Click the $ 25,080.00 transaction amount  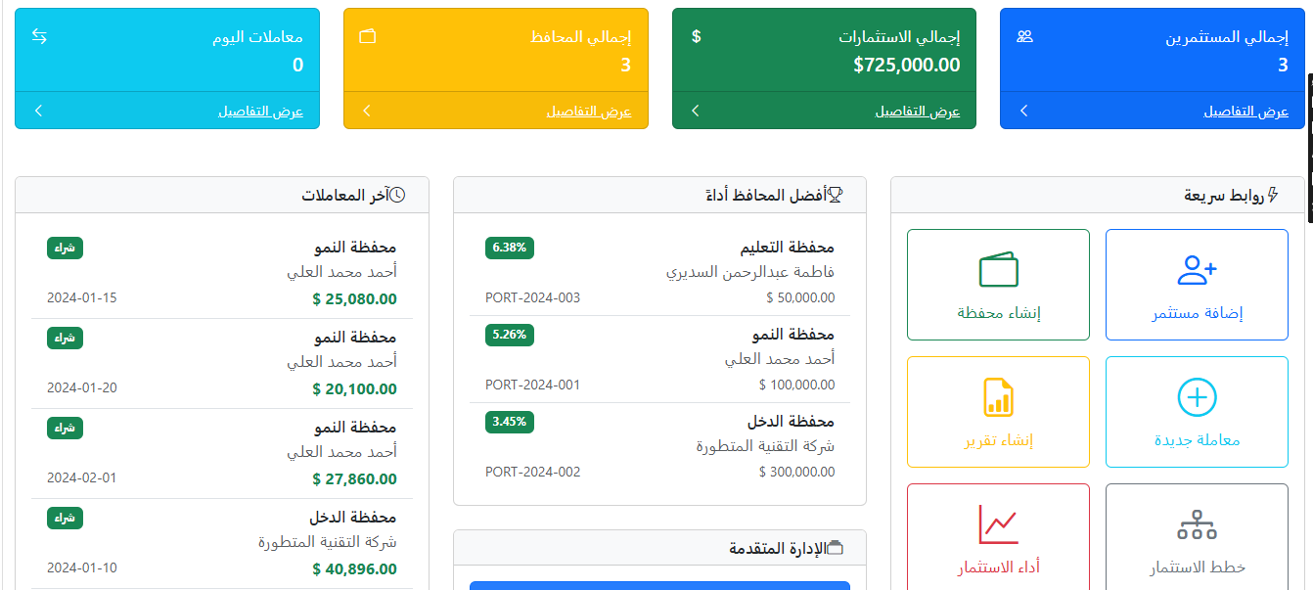(x=354, y=299)
